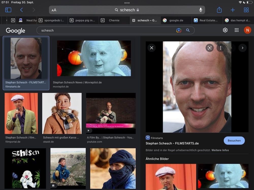This screenshot has width=254, height=190.
Task: Go back to the previous page
Action: coord(22,10)
